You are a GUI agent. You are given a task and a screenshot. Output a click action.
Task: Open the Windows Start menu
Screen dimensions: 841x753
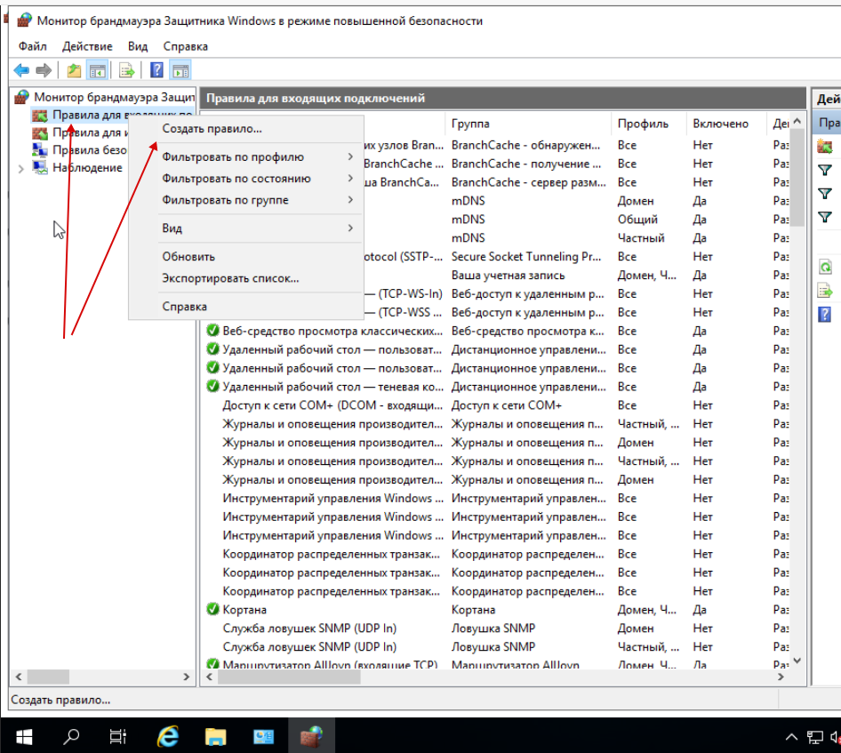24,737
